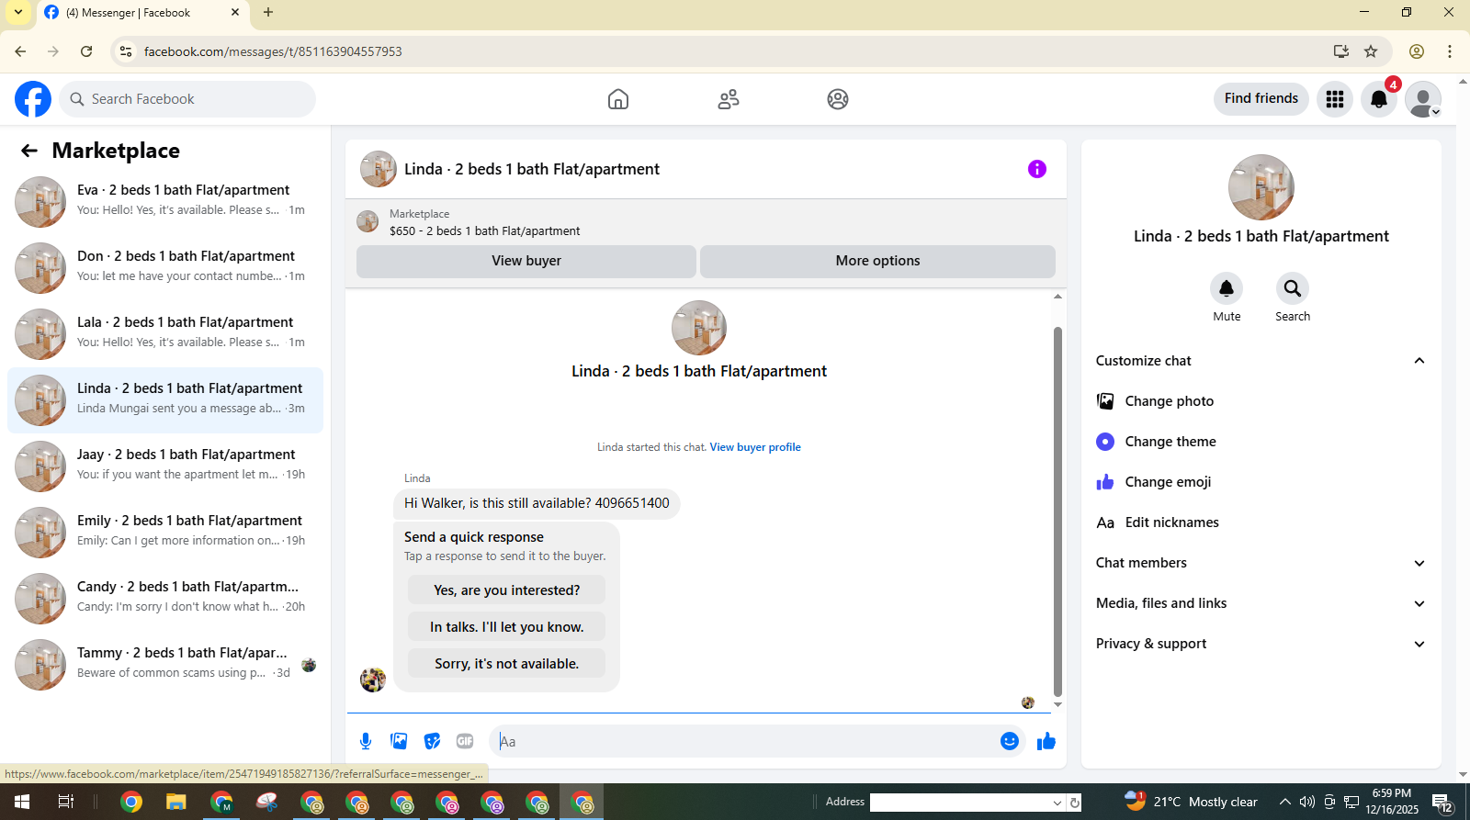Viewport: 1470px width, 820px height.
Task: Collapse the Customize chat section
Action: point(1419,361)
